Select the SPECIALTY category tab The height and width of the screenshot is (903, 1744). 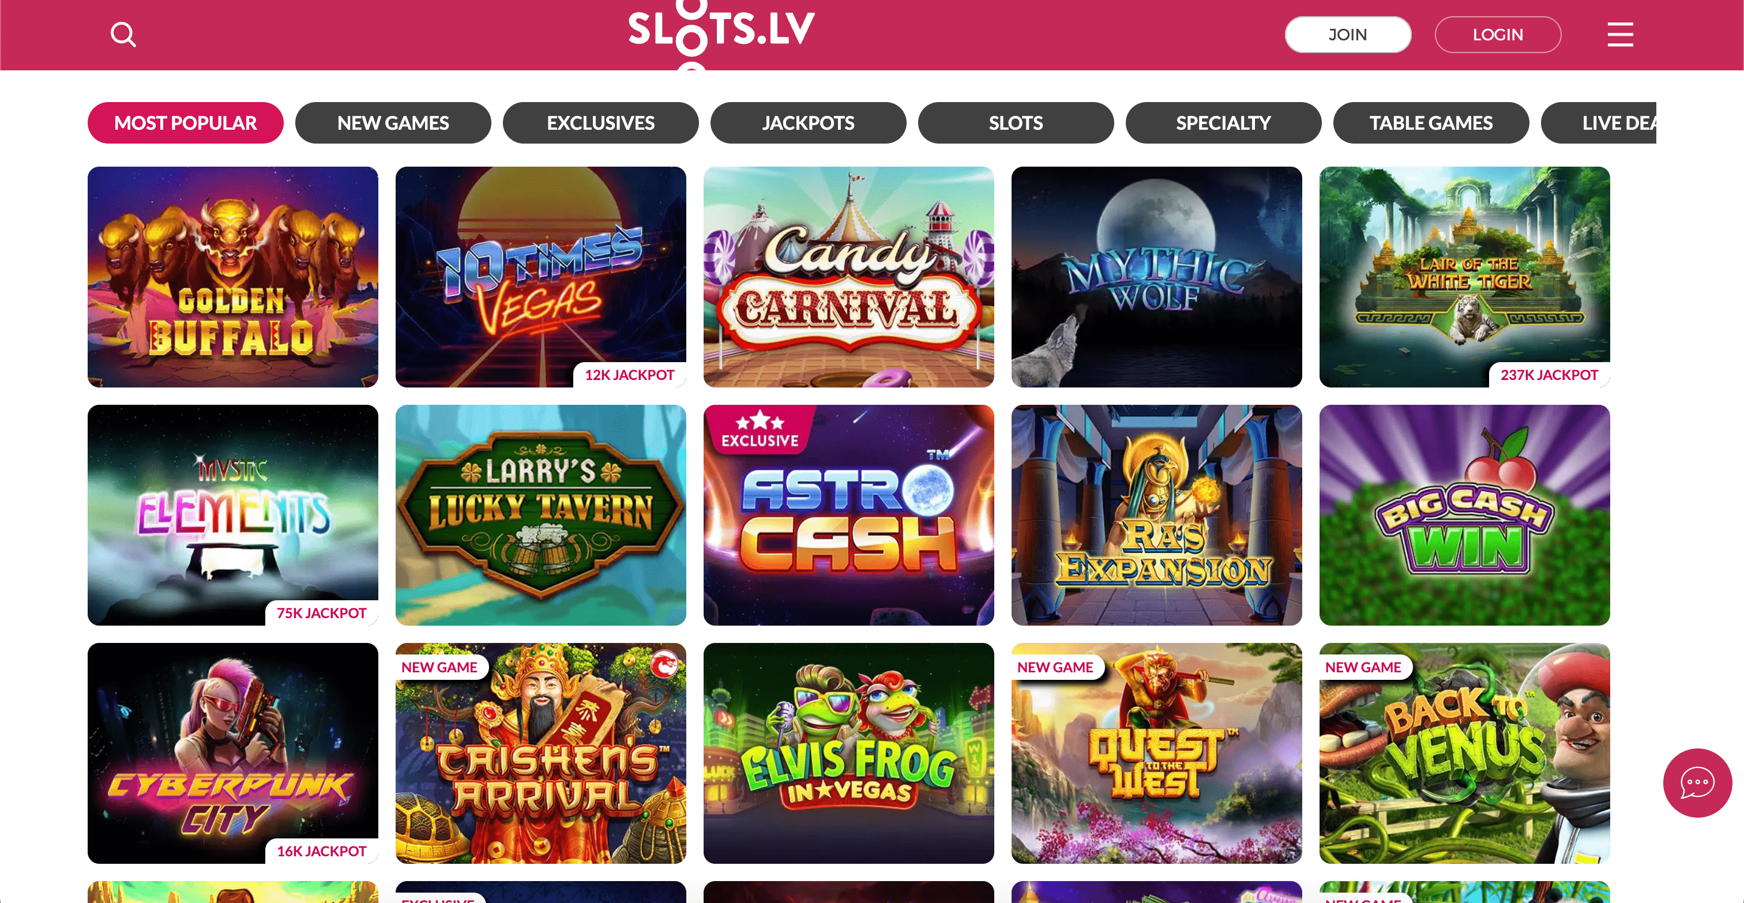[x=1223, y=122]
